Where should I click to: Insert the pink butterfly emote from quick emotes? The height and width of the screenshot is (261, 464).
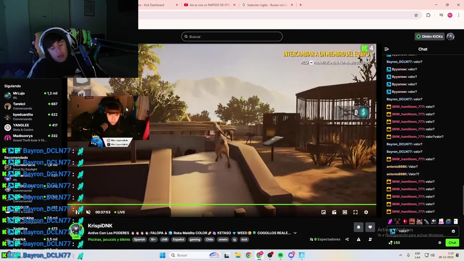pos(390,221)
